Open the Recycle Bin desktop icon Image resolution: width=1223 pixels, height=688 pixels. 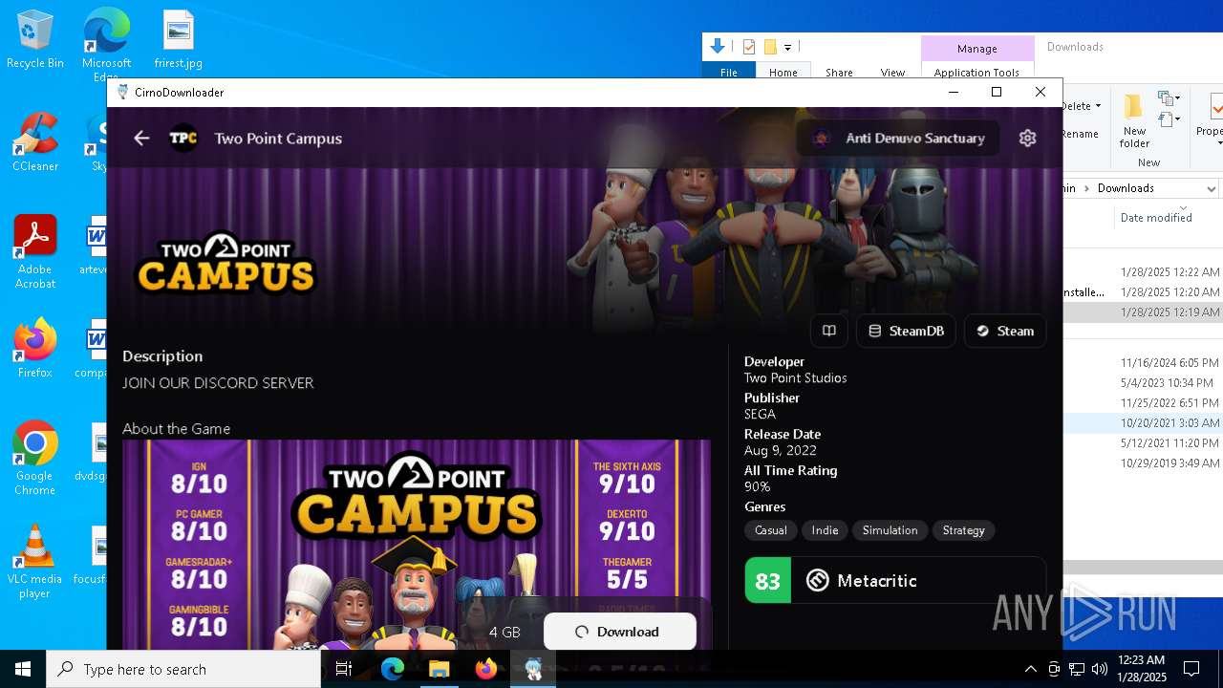pos(34,40)
